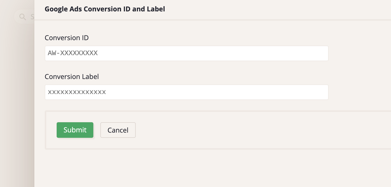The width and height of the screenshot is (391, 187).
Task: Click the xxxxxxxxxxxxxx placeholder text
Action: coord(77,92)
